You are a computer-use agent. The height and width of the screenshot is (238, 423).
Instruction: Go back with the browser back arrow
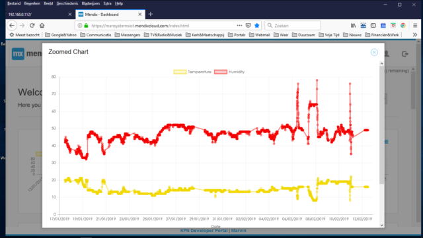click(x=12, y=26)
